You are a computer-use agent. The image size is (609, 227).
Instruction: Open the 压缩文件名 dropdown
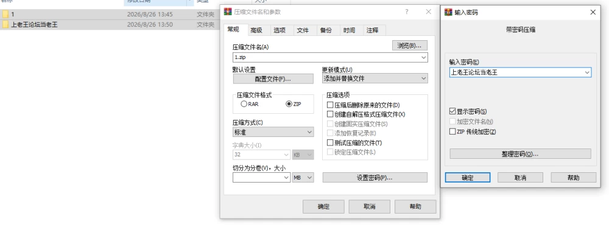(423, 57)
